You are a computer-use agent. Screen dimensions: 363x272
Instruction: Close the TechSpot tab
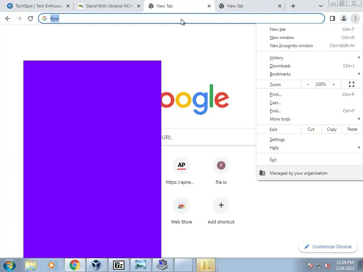68,6
